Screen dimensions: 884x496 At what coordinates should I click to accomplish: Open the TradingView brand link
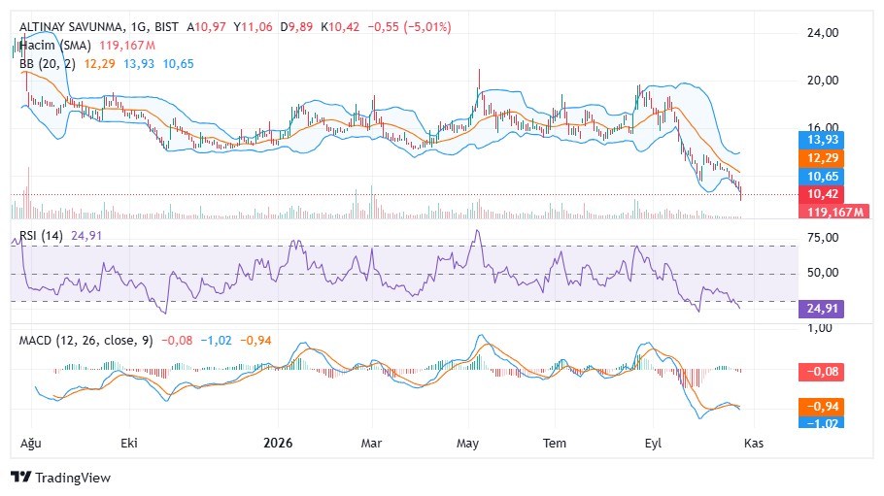coord(61,478)
